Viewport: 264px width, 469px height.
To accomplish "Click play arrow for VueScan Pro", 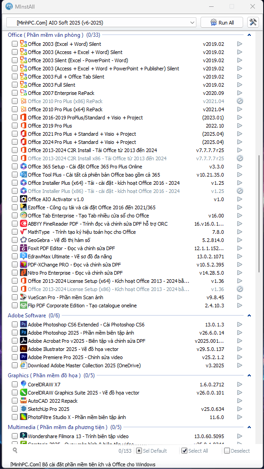I will point(240,297).
